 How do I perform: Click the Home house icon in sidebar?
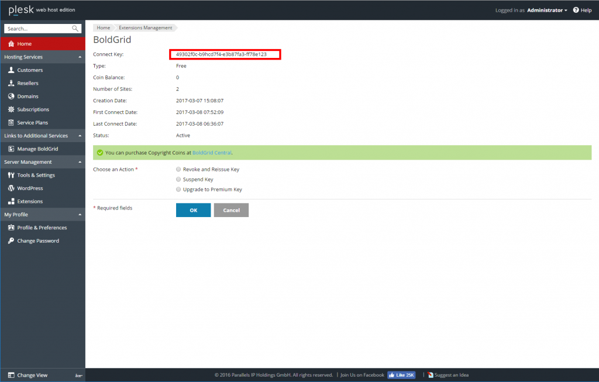click(11, 43)
